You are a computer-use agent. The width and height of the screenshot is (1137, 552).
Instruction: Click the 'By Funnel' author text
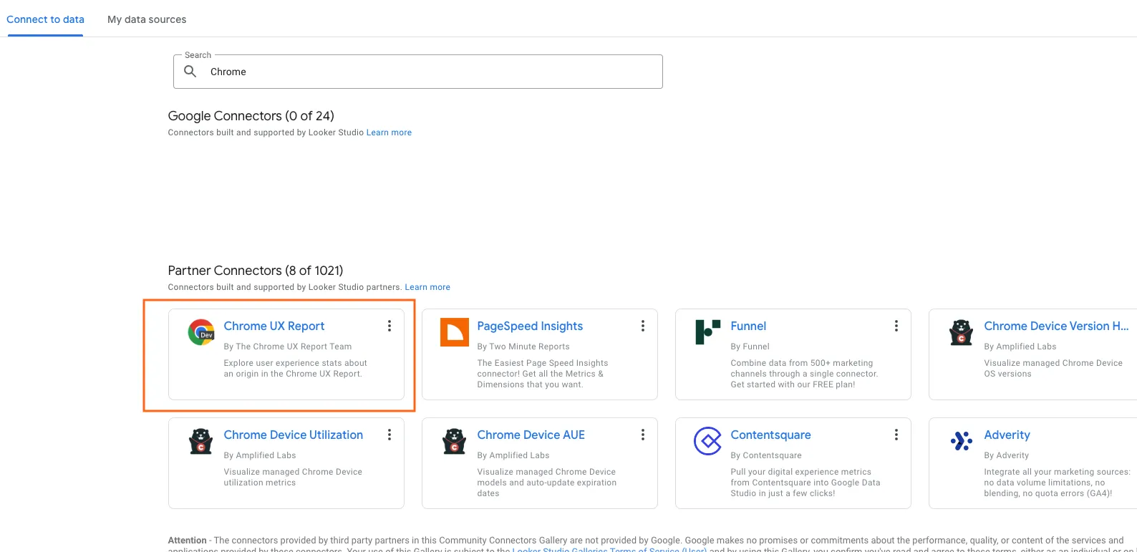(x=750, y=347)
